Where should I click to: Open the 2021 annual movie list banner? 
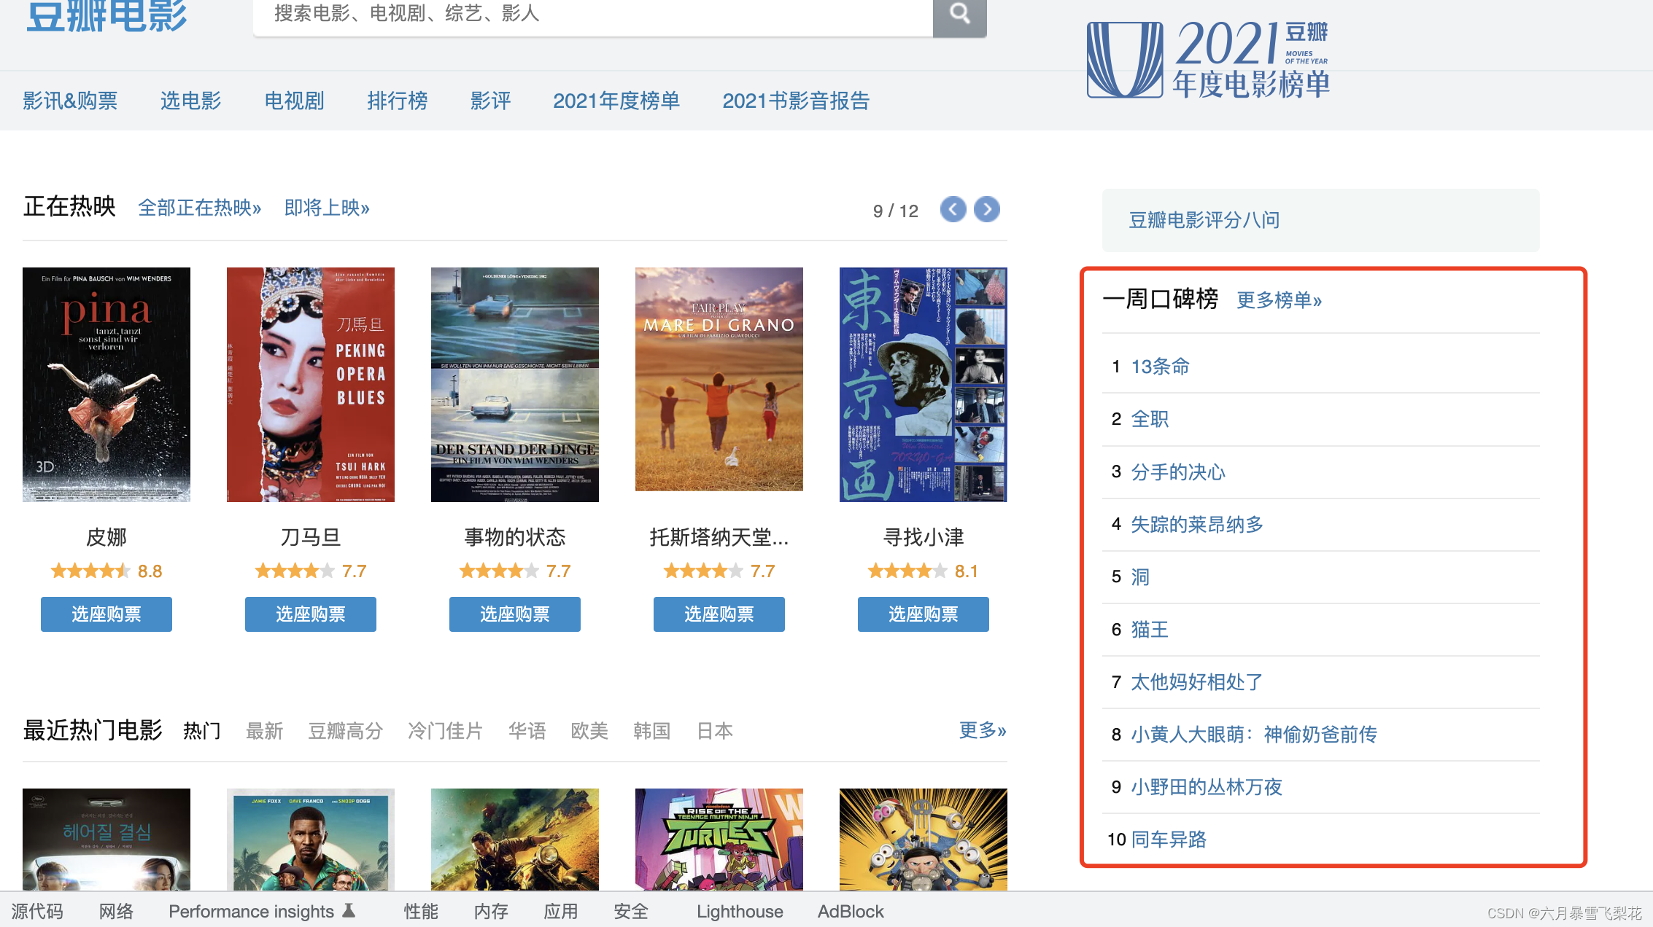click(x=1209, y=60)
